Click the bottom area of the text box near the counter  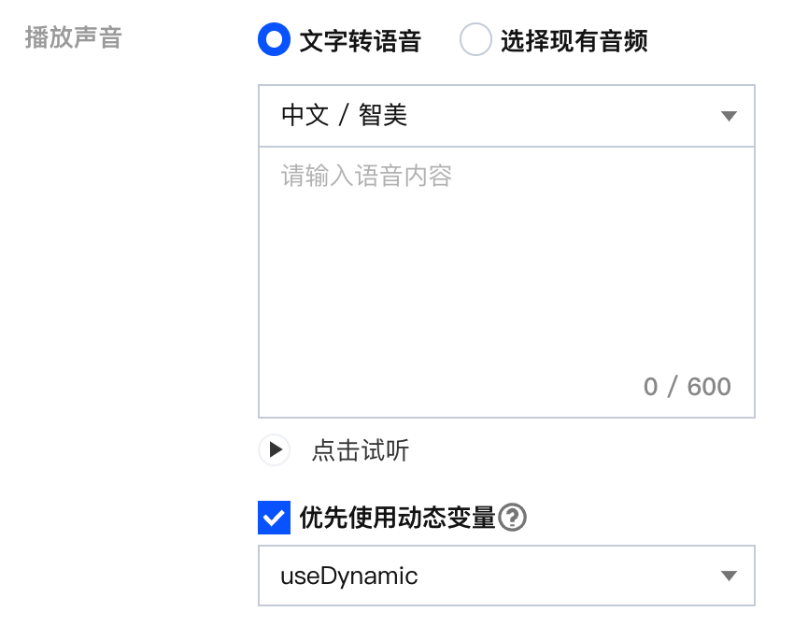448,388
